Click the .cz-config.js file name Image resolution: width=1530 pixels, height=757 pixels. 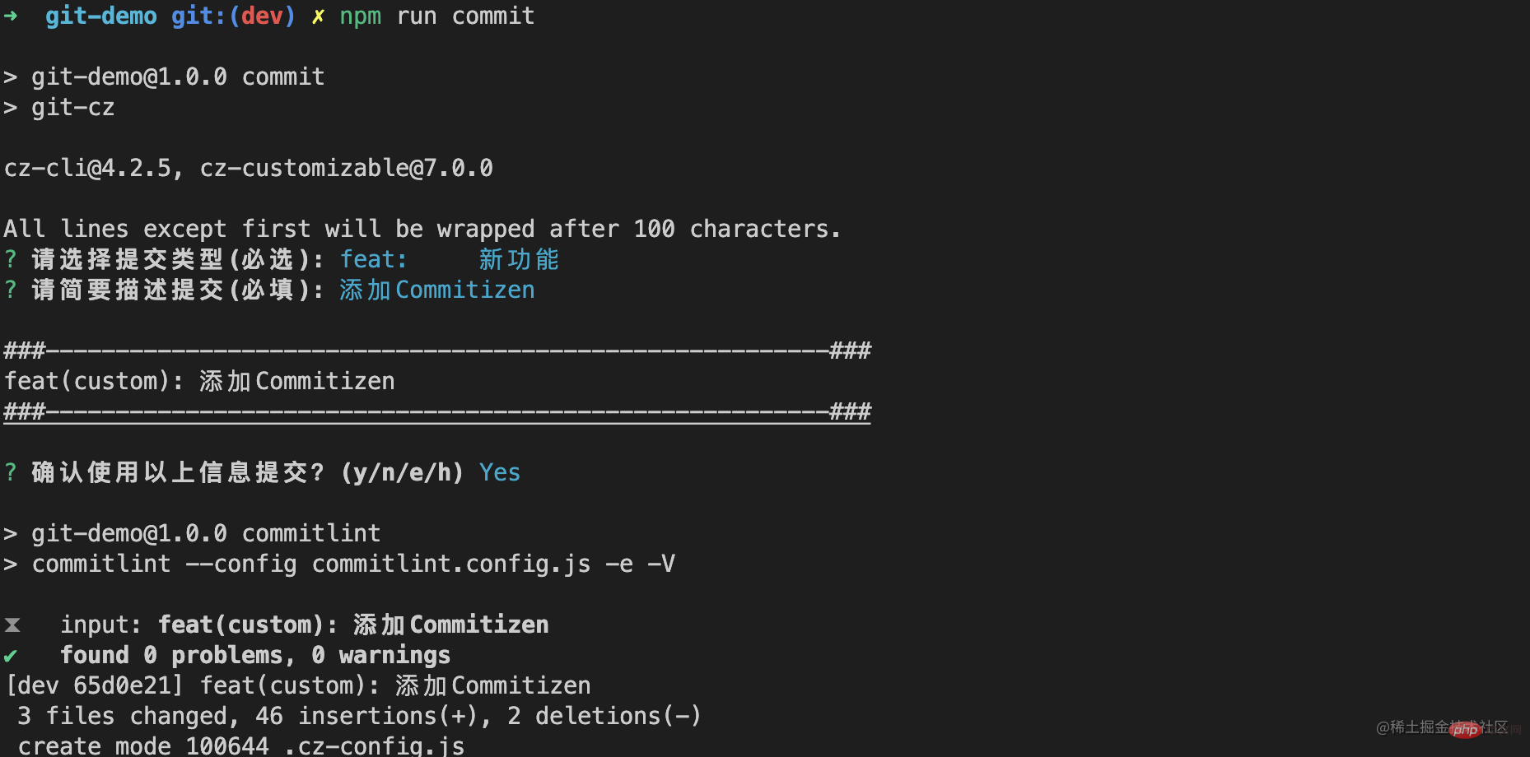point(374,746)
